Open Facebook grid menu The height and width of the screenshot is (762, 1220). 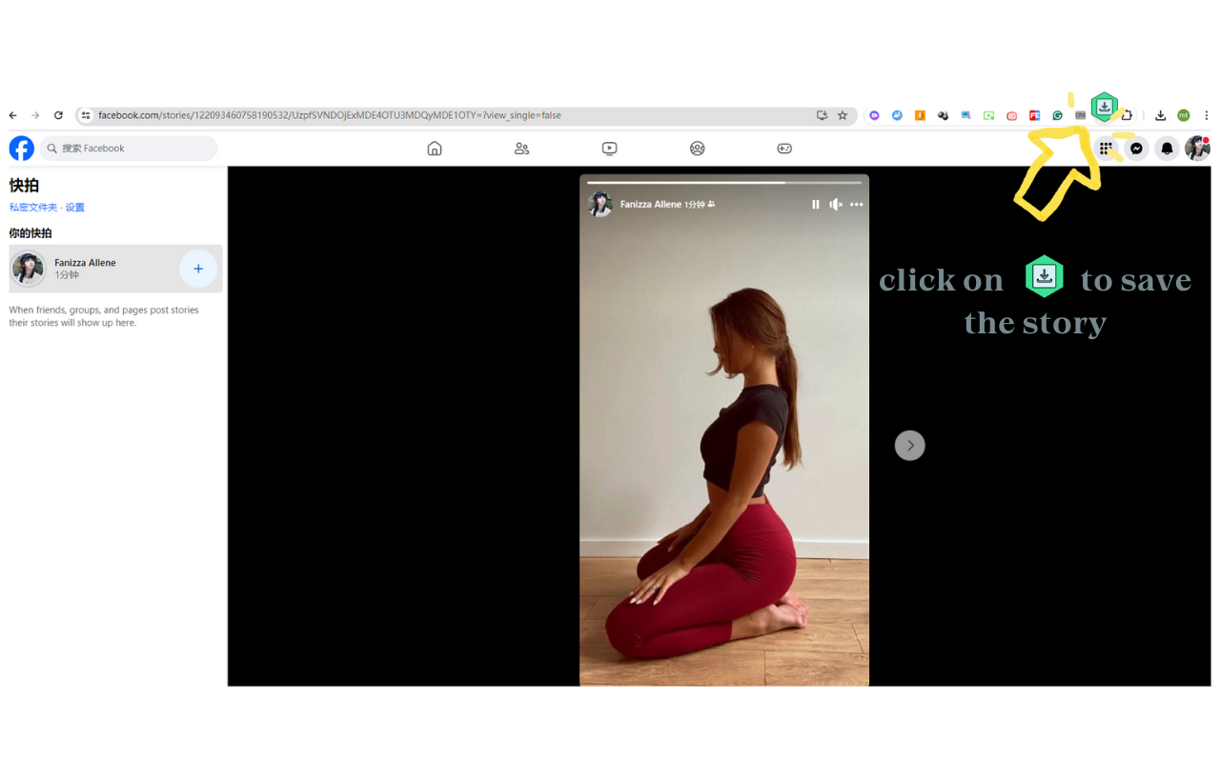[1106, 149]
